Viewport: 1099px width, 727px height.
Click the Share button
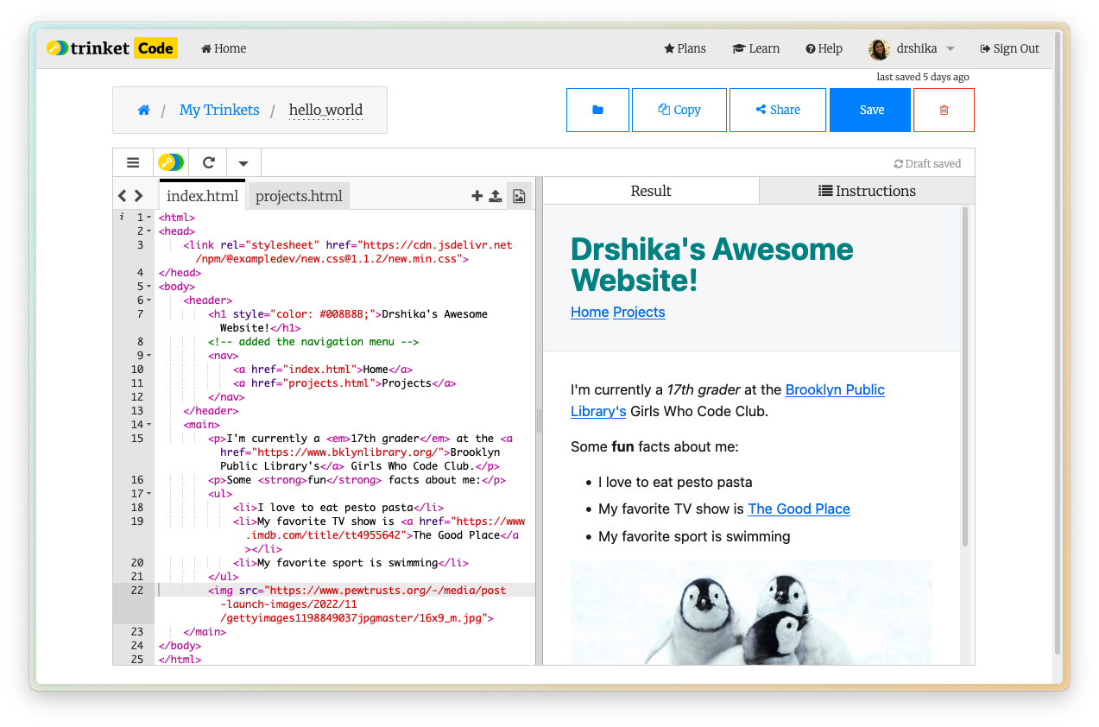[777, 110]
